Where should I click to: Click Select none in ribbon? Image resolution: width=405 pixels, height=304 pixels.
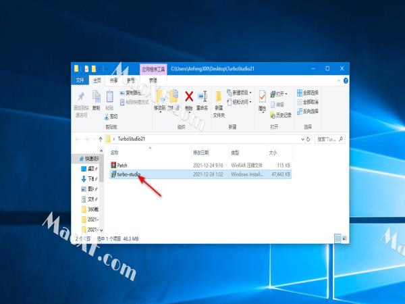(308, 102)
